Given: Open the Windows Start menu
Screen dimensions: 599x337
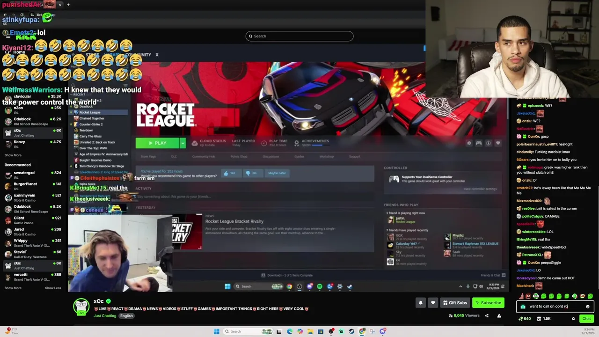Looking at the screenshot, I should [x=216, y=331].
